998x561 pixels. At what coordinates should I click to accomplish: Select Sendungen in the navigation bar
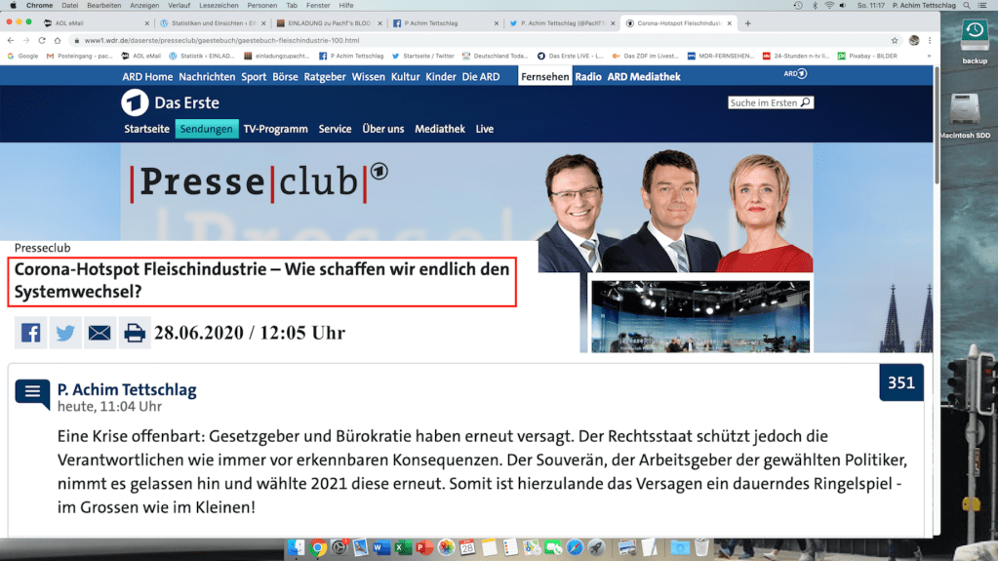point(206,129)
